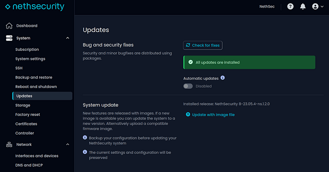Open notifications bell icon
Screen dimensions: 329x172
303,7
